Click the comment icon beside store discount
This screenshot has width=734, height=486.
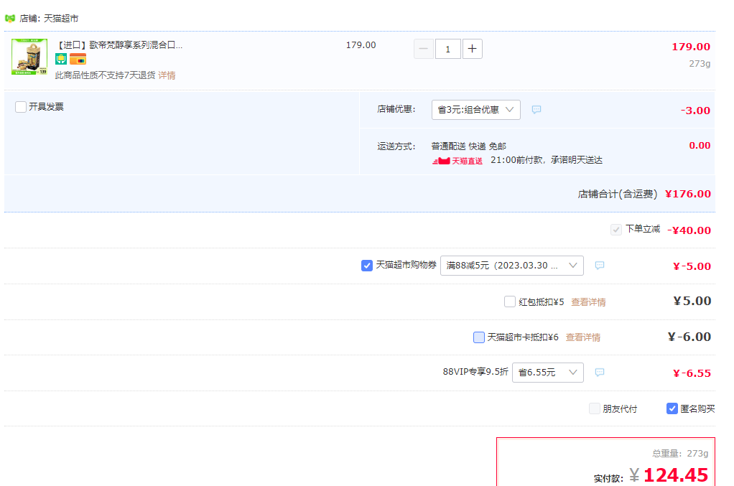[x=536, y=109]
